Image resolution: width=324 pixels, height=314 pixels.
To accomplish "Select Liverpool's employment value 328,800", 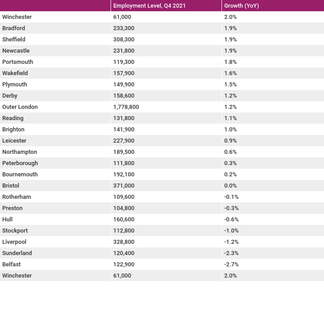I will (x=124, y=242).
